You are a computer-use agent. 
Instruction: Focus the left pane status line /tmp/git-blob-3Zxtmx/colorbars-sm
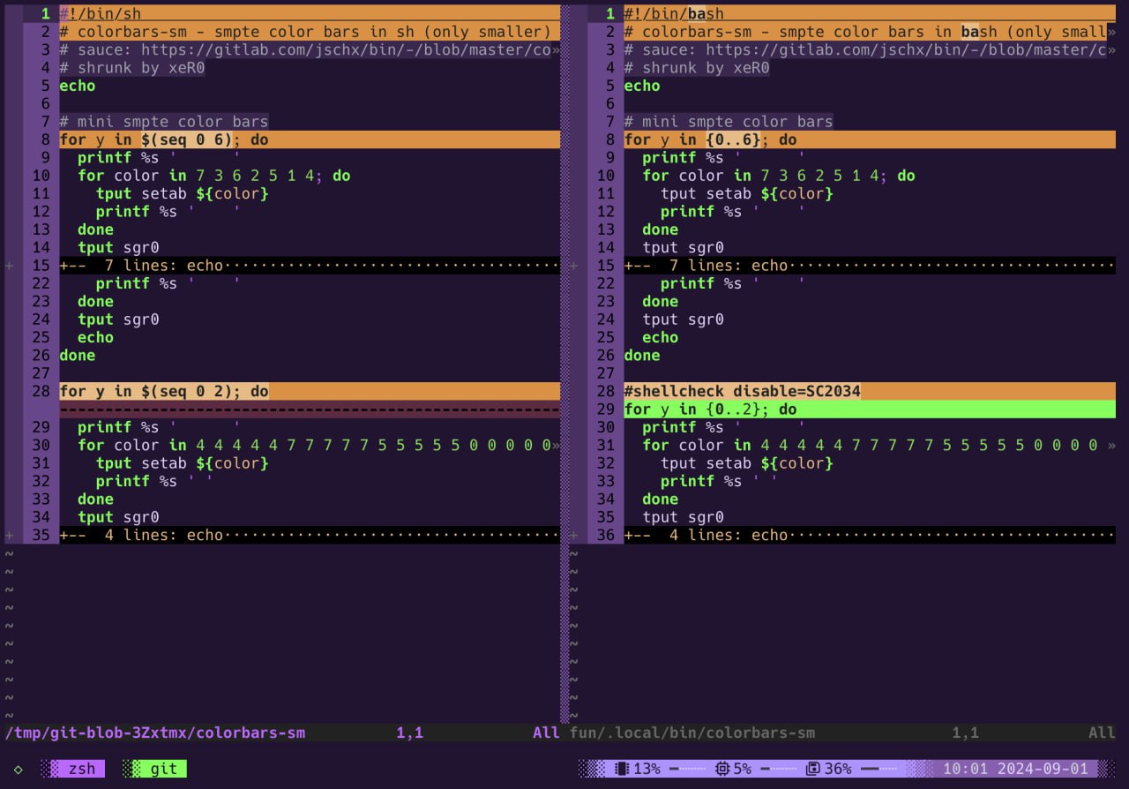tap(155, 733)
